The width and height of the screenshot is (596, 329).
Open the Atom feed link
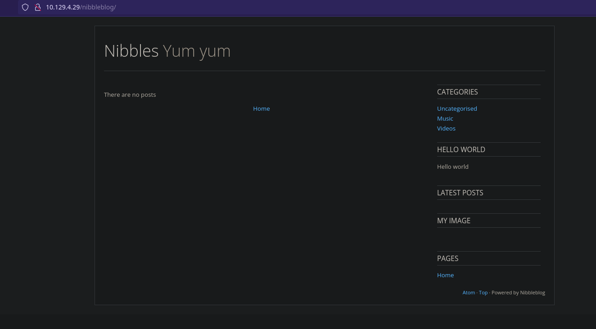click(469, 293)
